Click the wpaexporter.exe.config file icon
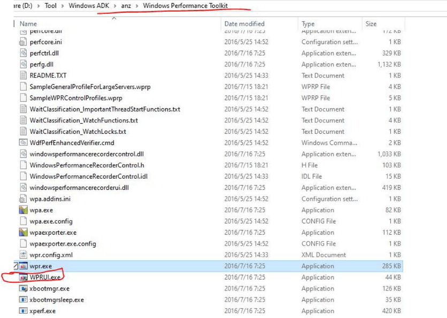447x318 pixels. point(23,244)
